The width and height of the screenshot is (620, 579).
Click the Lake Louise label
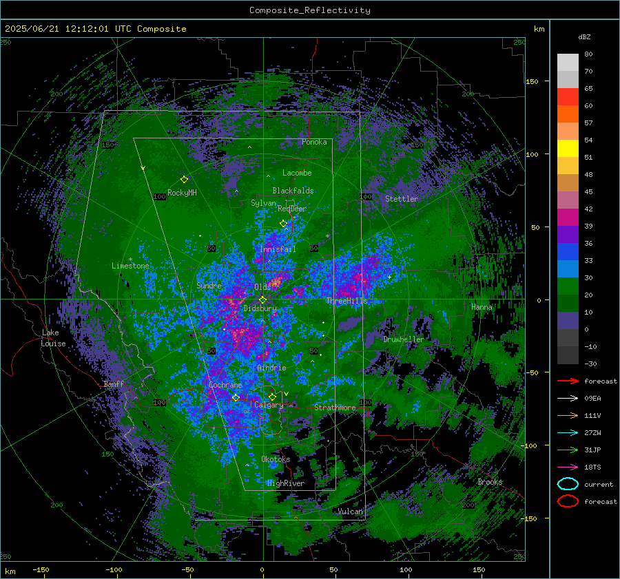pos(53,338)
